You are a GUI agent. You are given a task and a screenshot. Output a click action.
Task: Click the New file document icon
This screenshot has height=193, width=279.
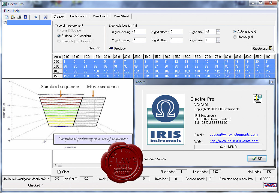pos(7,17)
